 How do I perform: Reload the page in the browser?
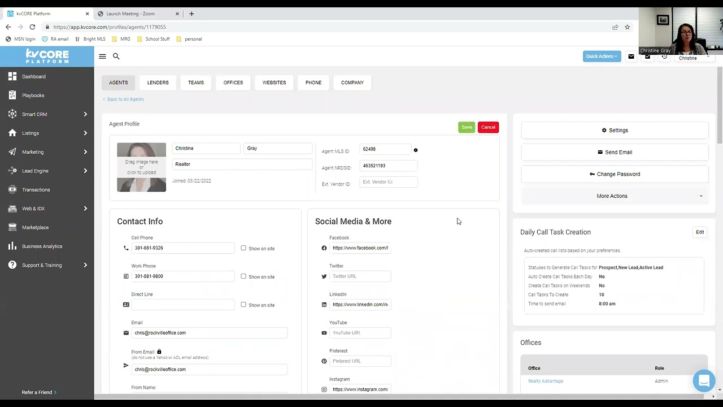tap(32, 27)
